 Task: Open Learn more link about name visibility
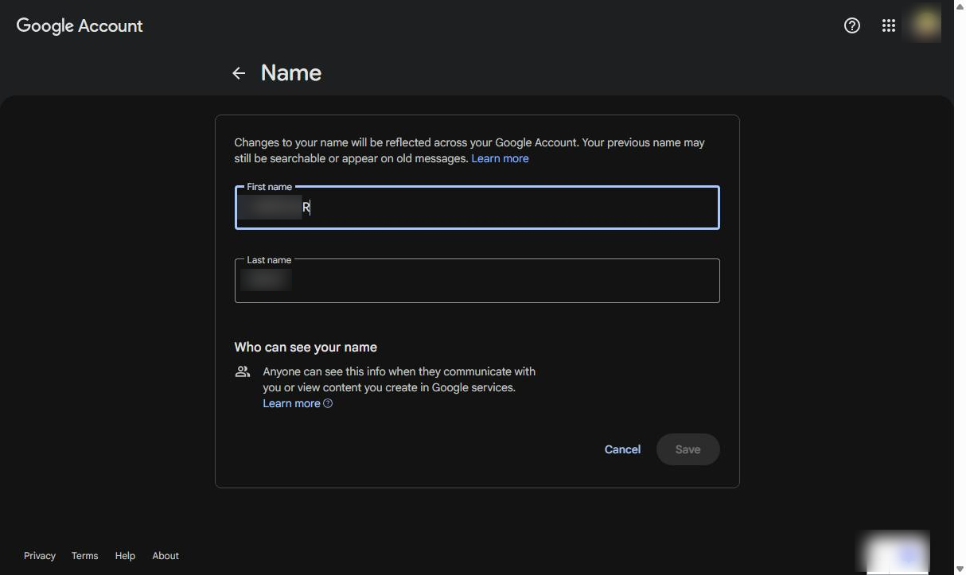click(291, 403)
